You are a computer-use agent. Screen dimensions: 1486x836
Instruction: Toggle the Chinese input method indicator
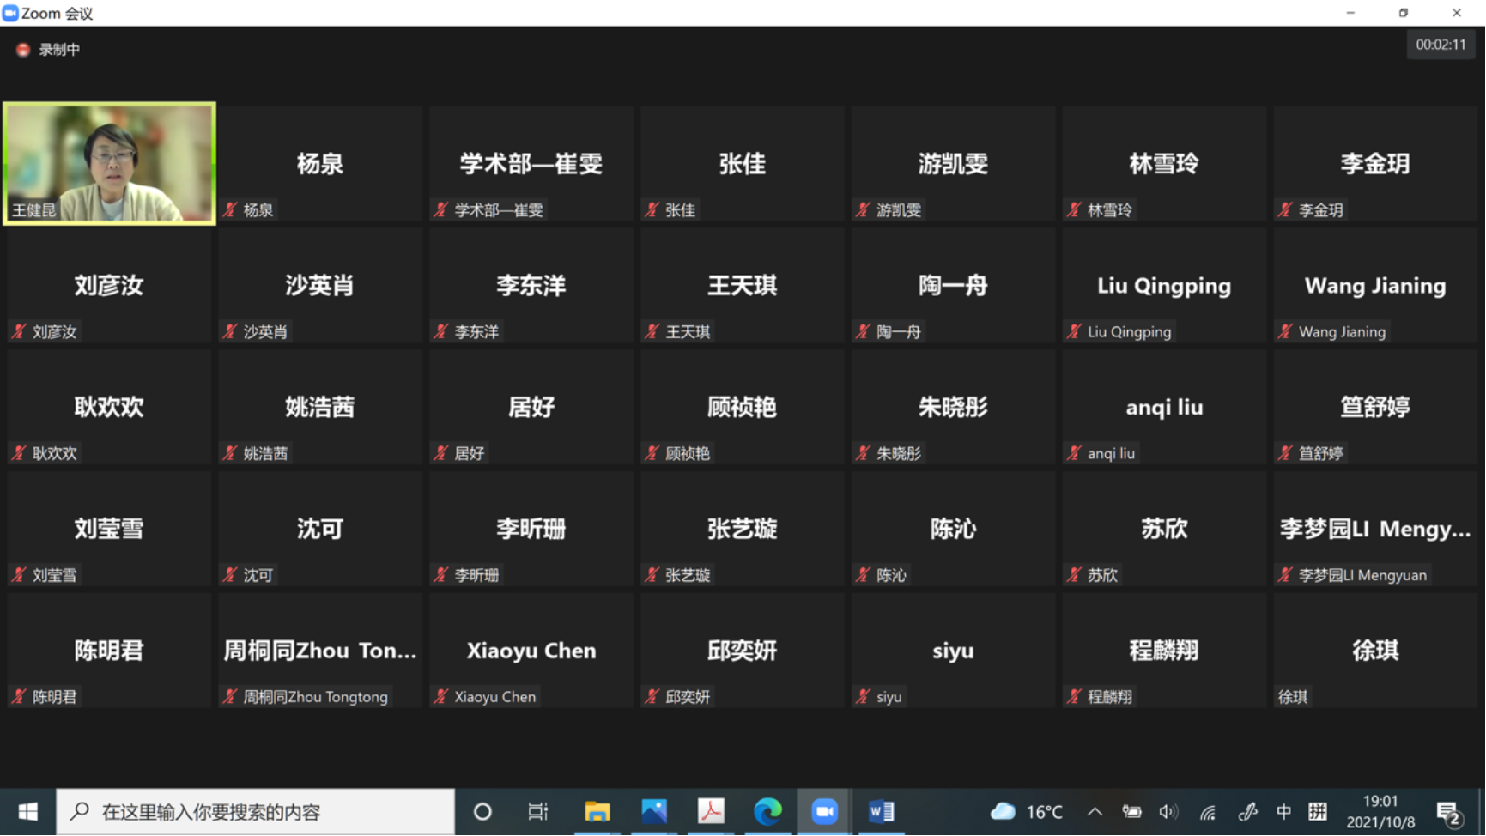point(1283,812)
